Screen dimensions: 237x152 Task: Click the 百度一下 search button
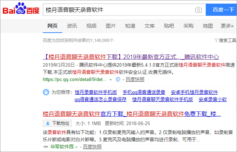coord(221,10)
